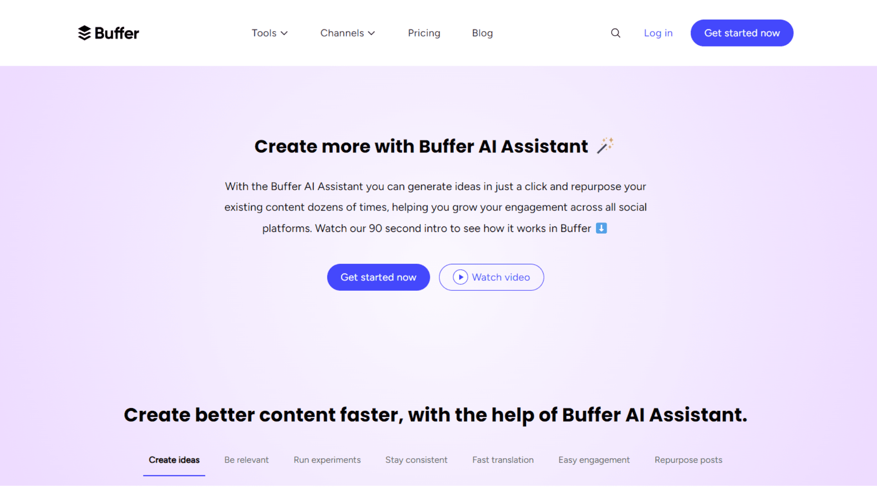
Task: Select the Run experiments tab
Action: pyautogui.click(x=327, y=460)
